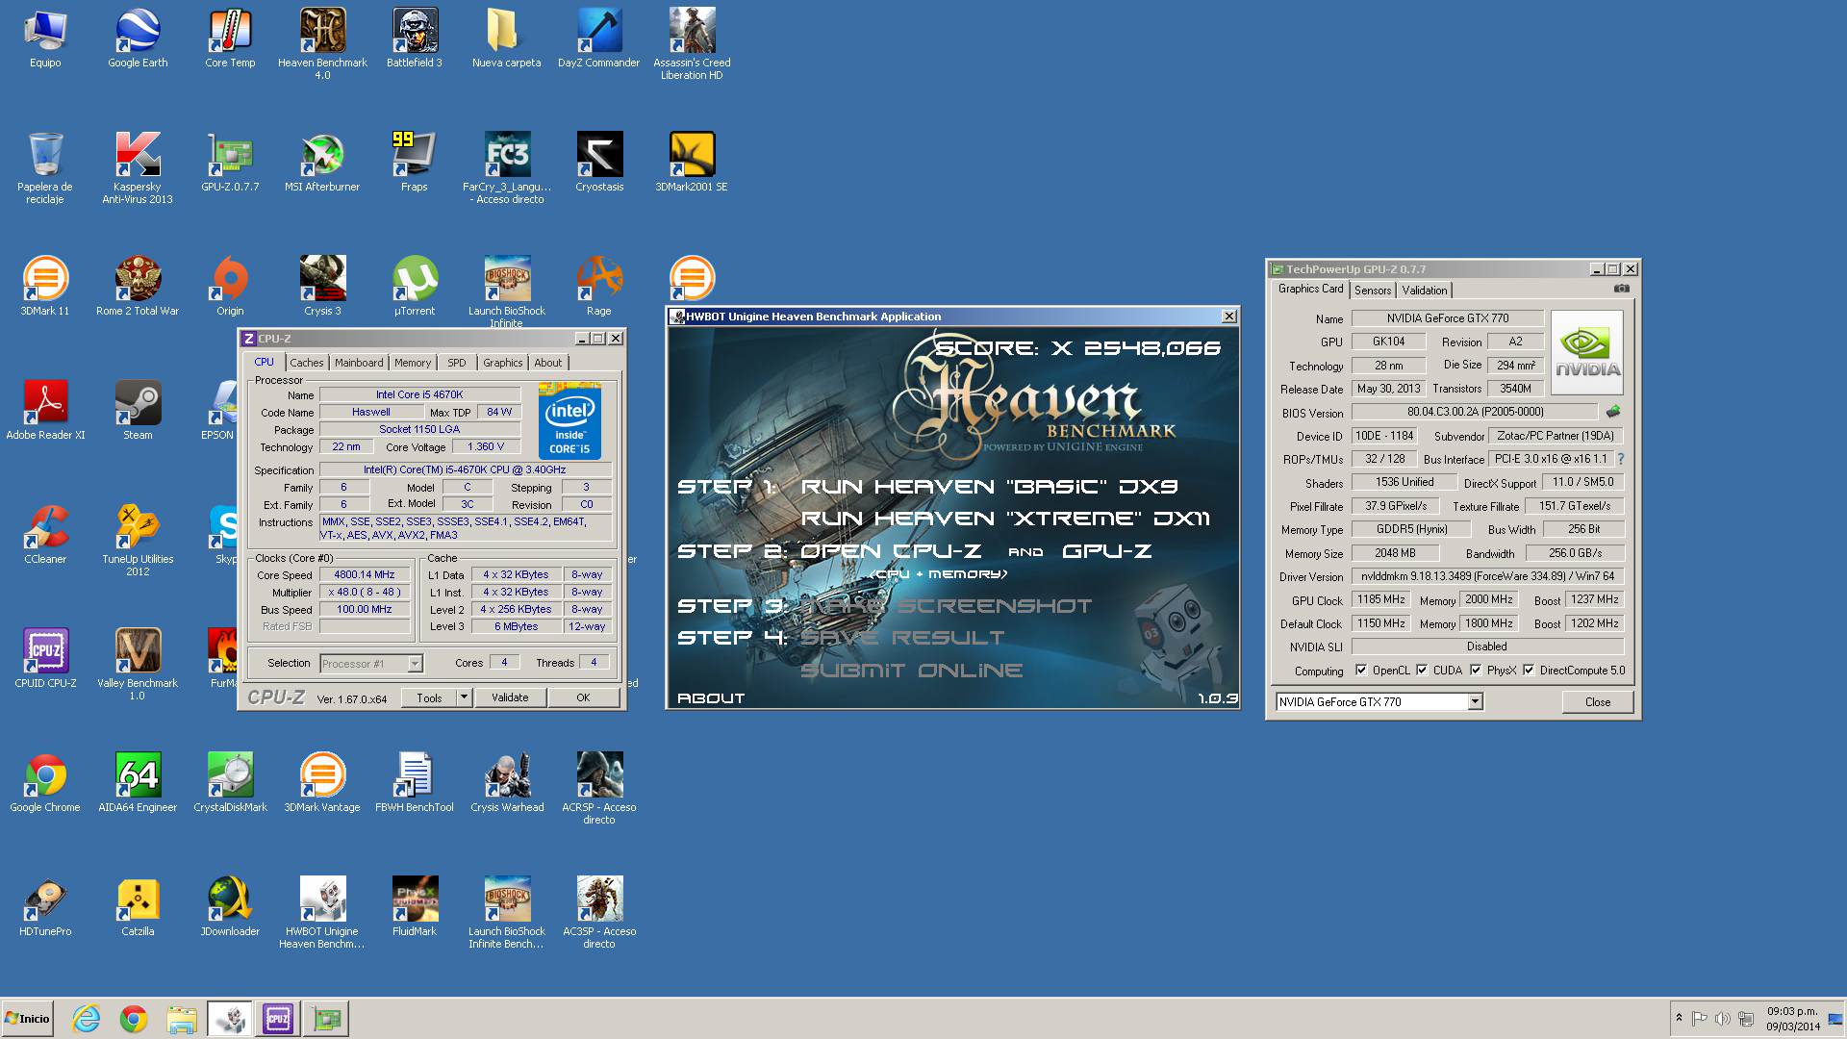Launch Heaven Benchmark 4.0 desktop icon
Viewport: 1847px width, 1039px height.
click(x=322, y=43)
